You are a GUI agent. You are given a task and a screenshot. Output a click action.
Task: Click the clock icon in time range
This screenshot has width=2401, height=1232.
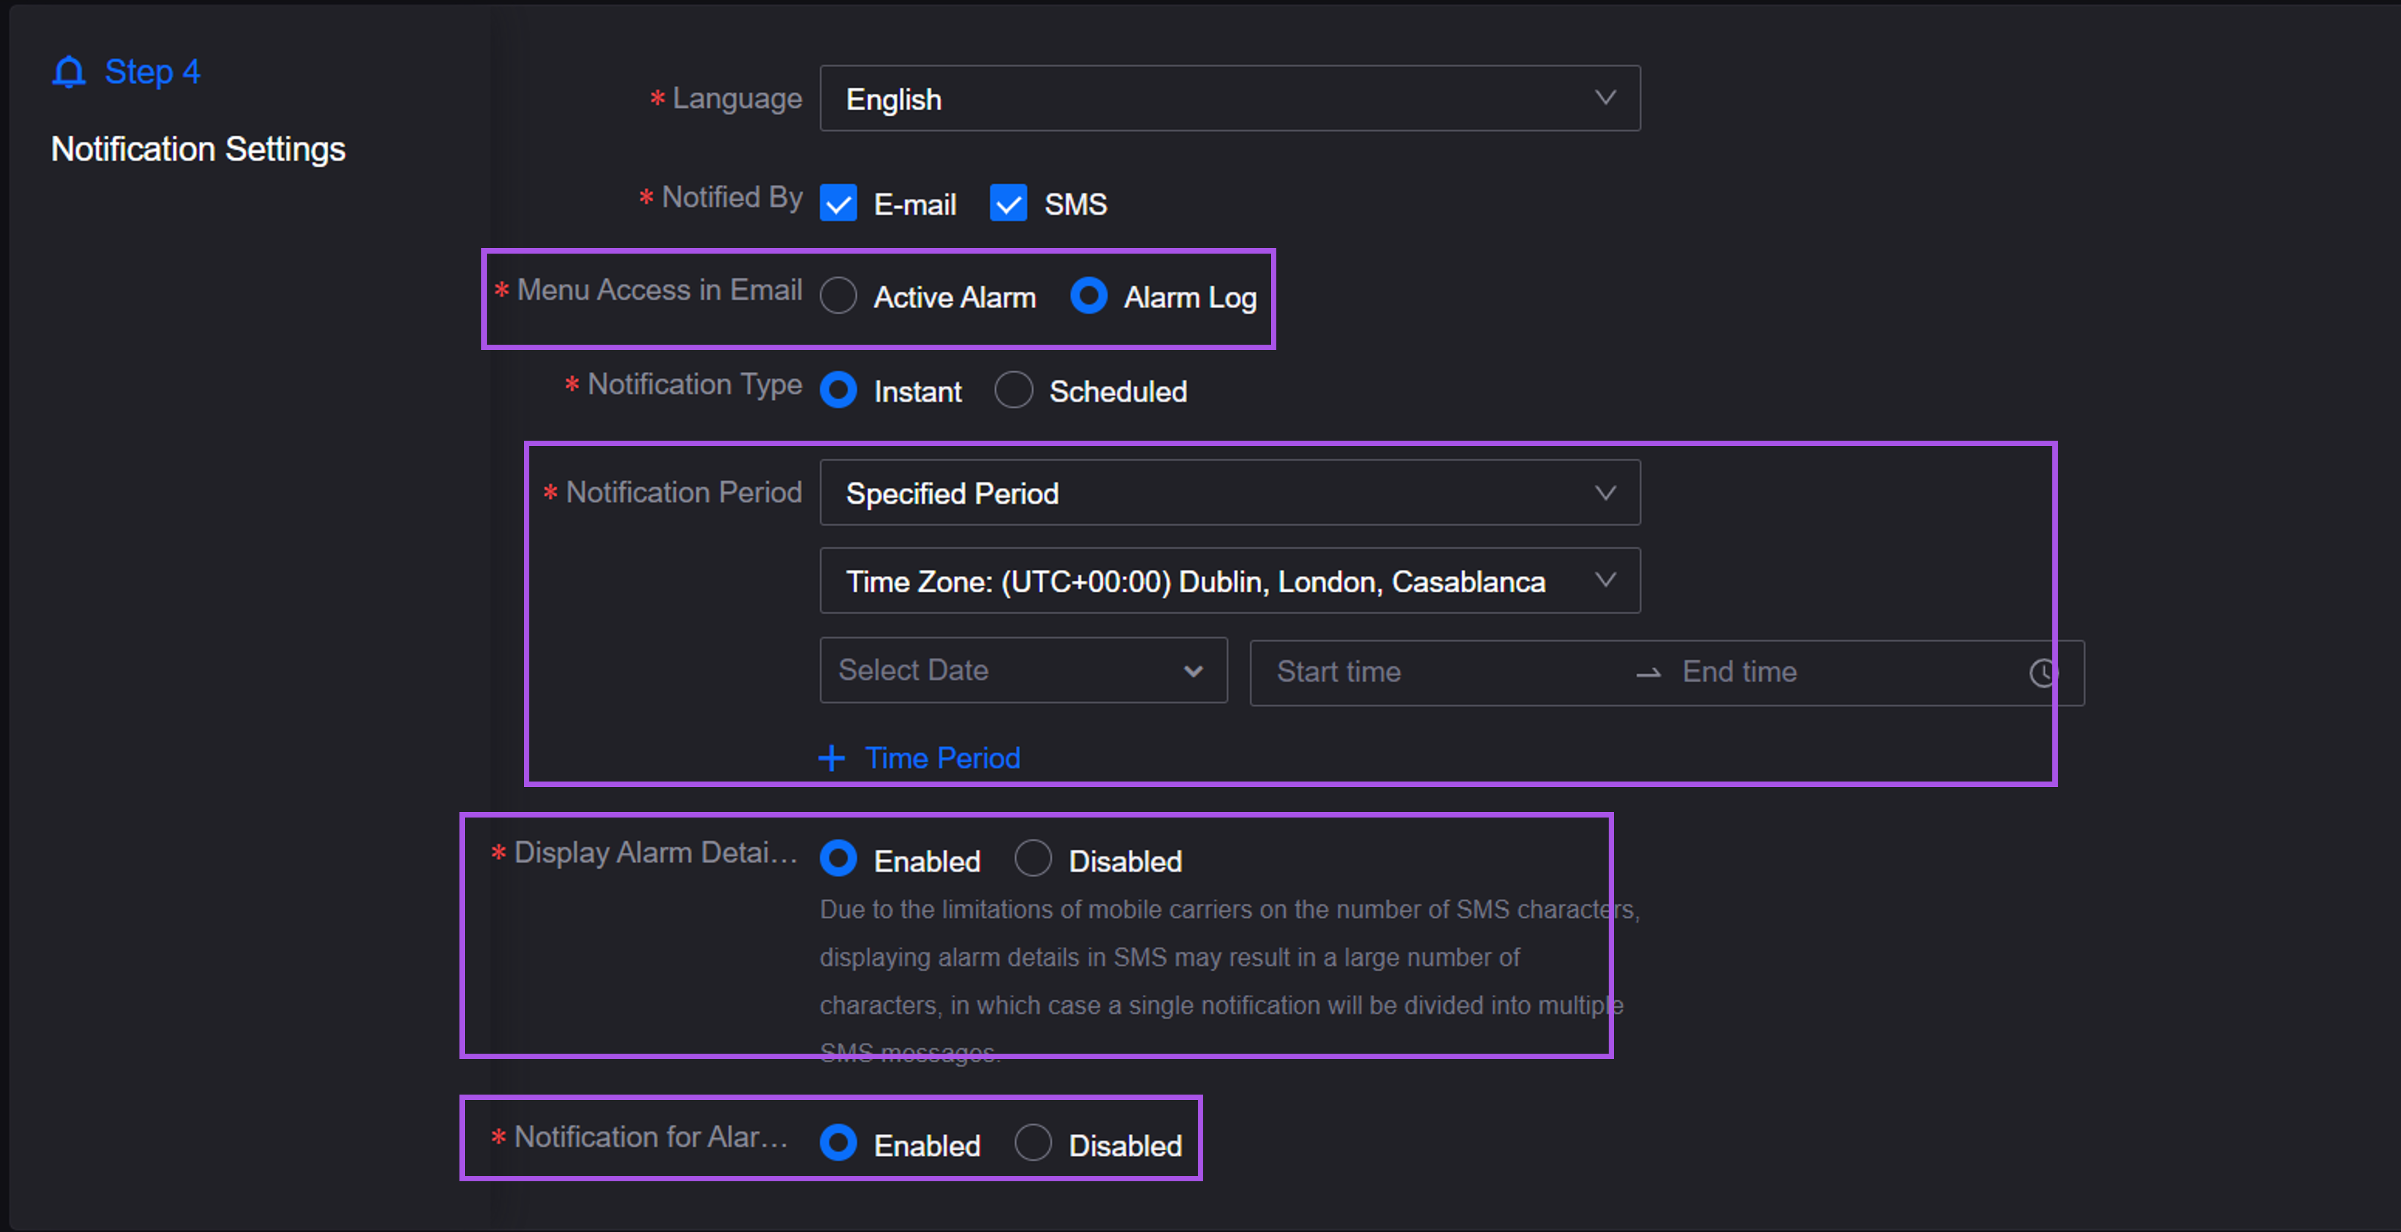[2043, 672]
